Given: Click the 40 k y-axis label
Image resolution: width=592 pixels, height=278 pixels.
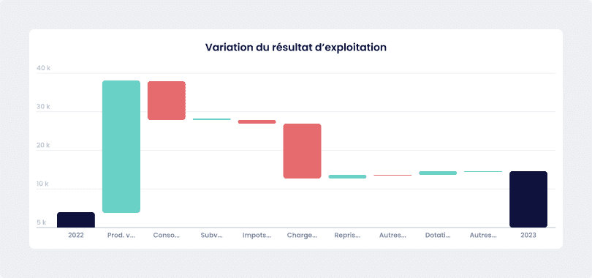Looking at the screenshot, I should [x=43, y=68].
